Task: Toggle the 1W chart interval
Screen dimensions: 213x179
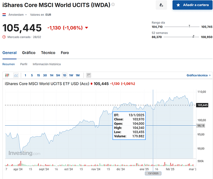Action: pos(71,75)
